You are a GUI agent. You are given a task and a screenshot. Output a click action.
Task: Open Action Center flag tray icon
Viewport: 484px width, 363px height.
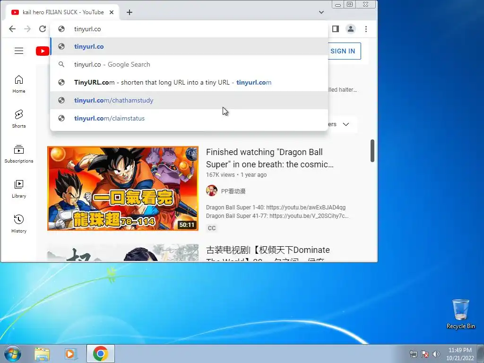425,354
